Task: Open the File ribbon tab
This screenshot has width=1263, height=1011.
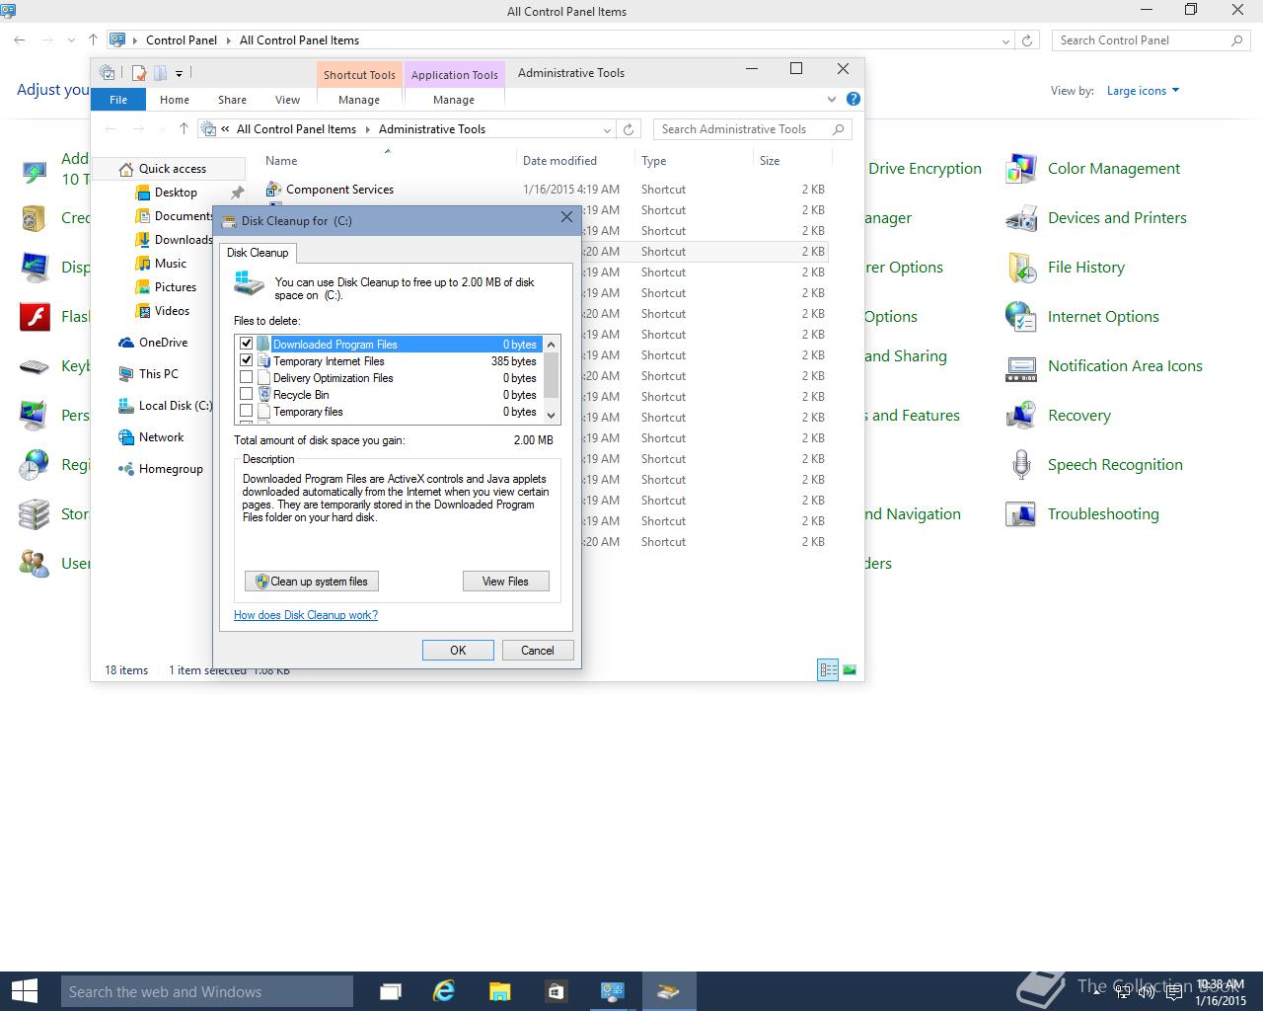Action: click(x=118, y=100)
